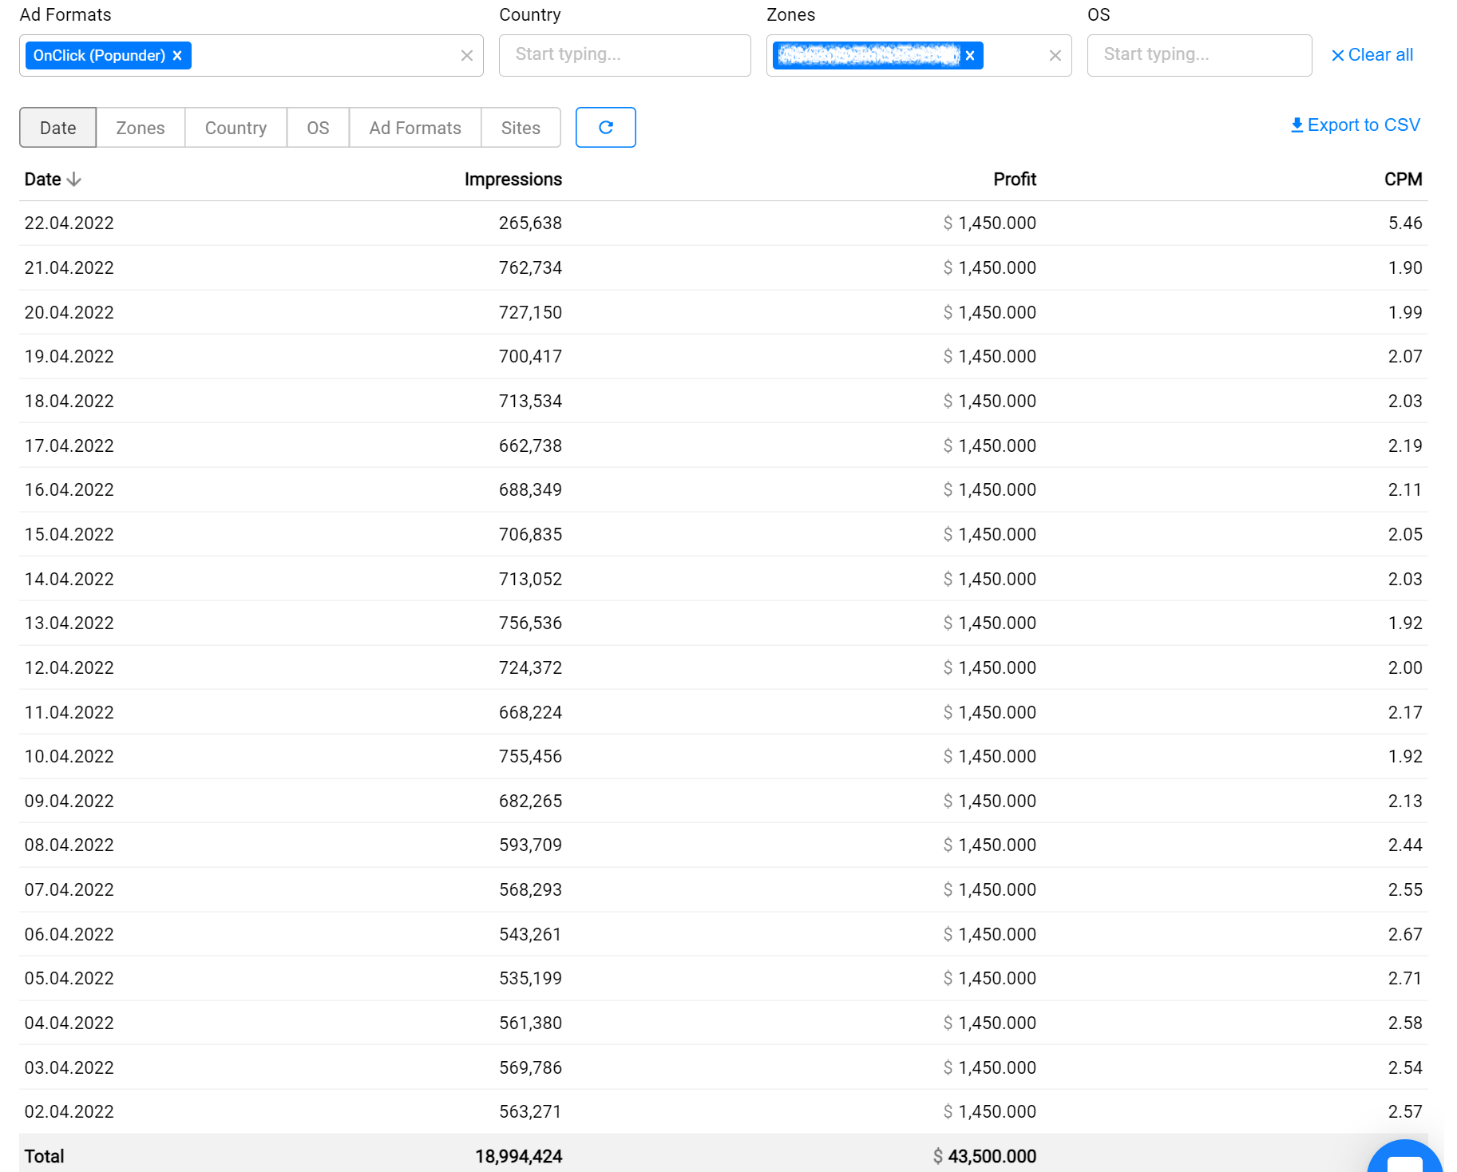Click the Export to CSV download link

[1355, 125]
